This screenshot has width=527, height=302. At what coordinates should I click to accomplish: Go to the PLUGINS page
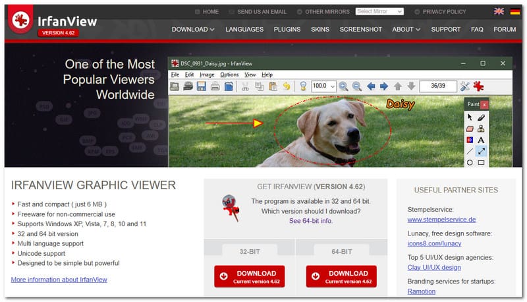[287, 30]
